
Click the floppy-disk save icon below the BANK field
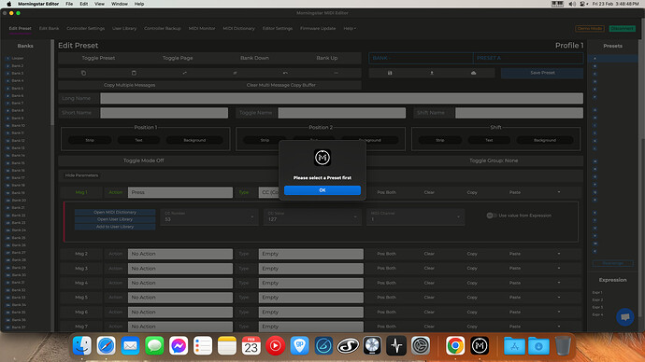click(x=390, y=73)
